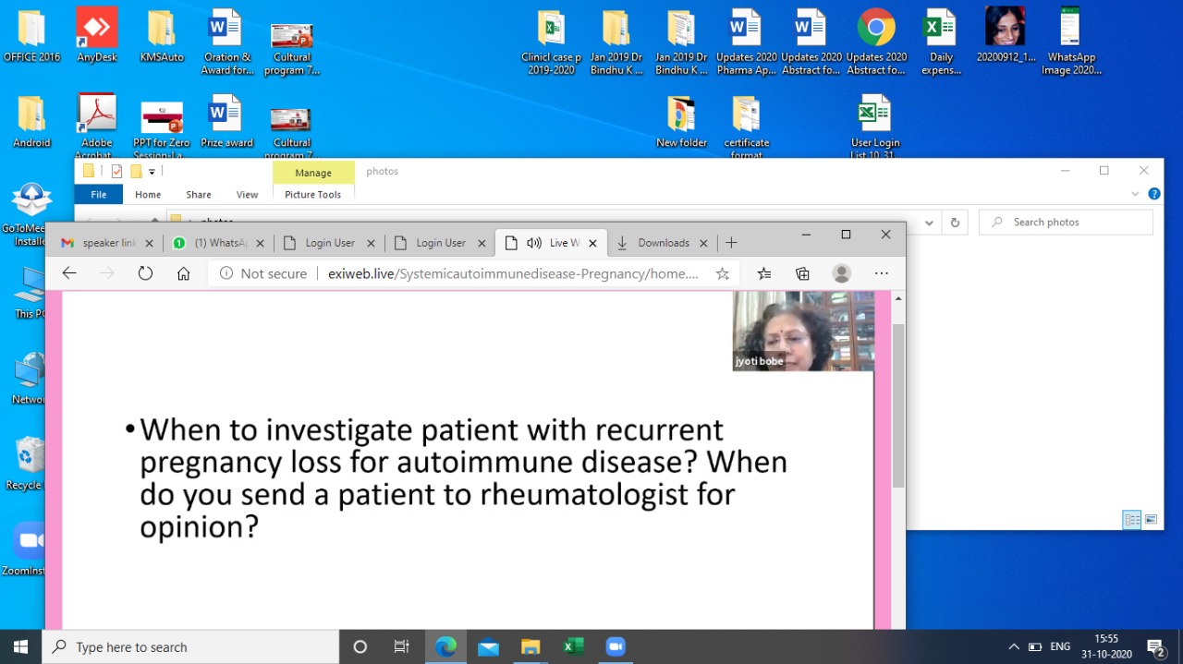Click the browser profile avatar icon
The image size is (1183, 664).
tap(841, 273)
